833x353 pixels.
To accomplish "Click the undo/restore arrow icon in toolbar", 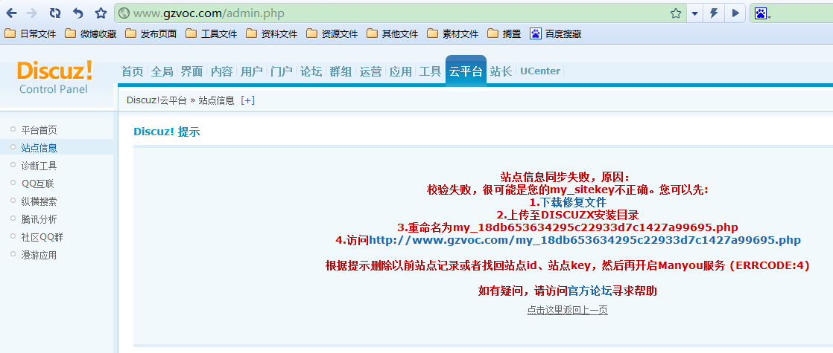I will 77,13.
